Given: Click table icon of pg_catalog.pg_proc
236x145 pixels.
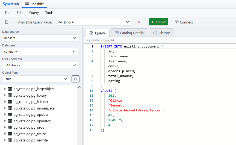Looking at the screenshot, I should [x=10, y=128].
